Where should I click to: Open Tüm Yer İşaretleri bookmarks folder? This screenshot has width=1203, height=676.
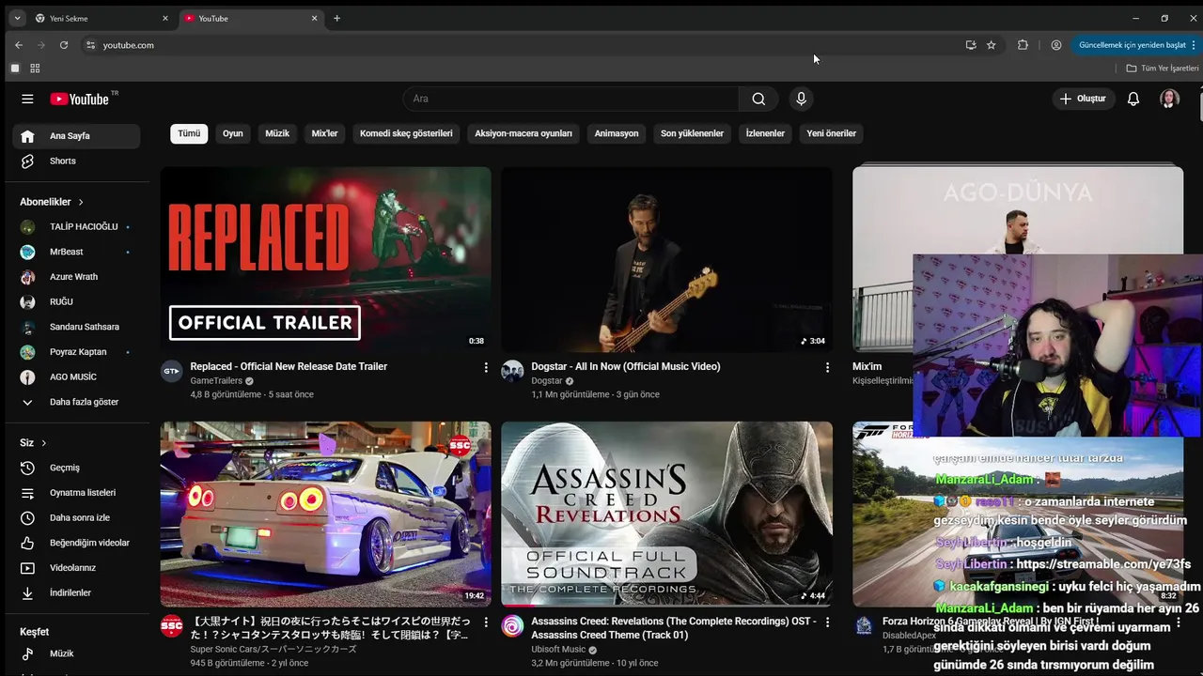(1163, 69)
